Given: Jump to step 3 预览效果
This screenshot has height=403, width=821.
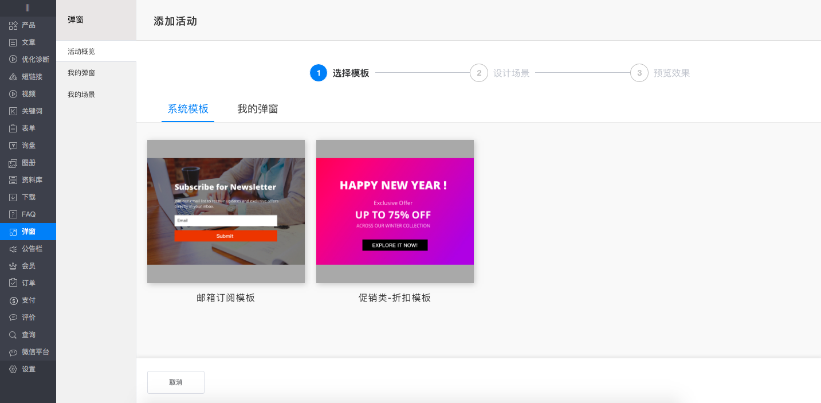Looking at the screenshot, I should 639,73.
